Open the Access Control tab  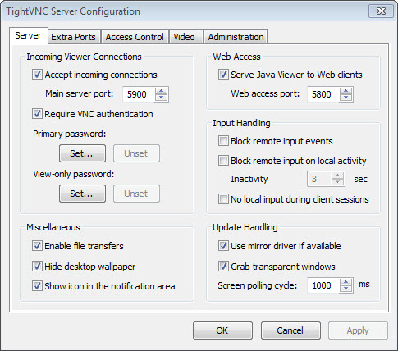click(135, 37)
